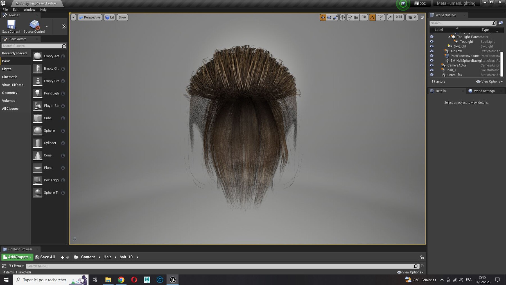Click the Save Current toolbar icon
506x285 pixels.
tap(11, 25)
